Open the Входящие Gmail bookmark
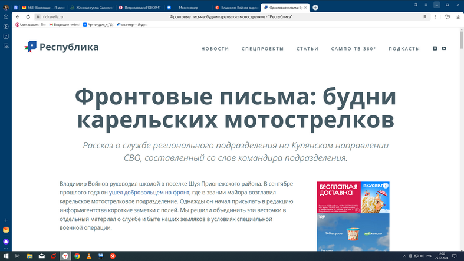This screenshot has height=261, width=464. pyautogui.click(x=64, y=25)
